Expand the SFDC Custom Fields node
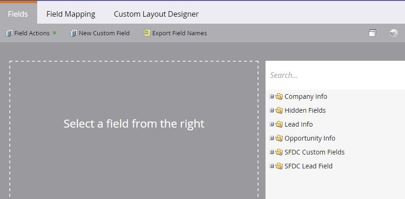 [x=272, y=152]
